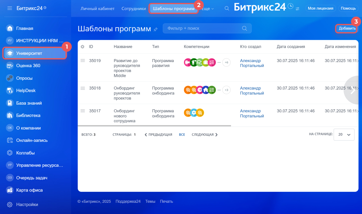Open Александр Портальный profile in row 35017
The height and width of the screenshot is (214, 362).
pos(252,114)
